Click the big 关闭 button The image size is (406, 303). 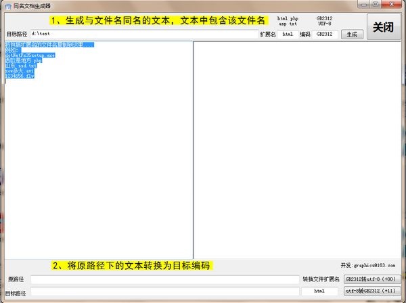pos(384,26)
